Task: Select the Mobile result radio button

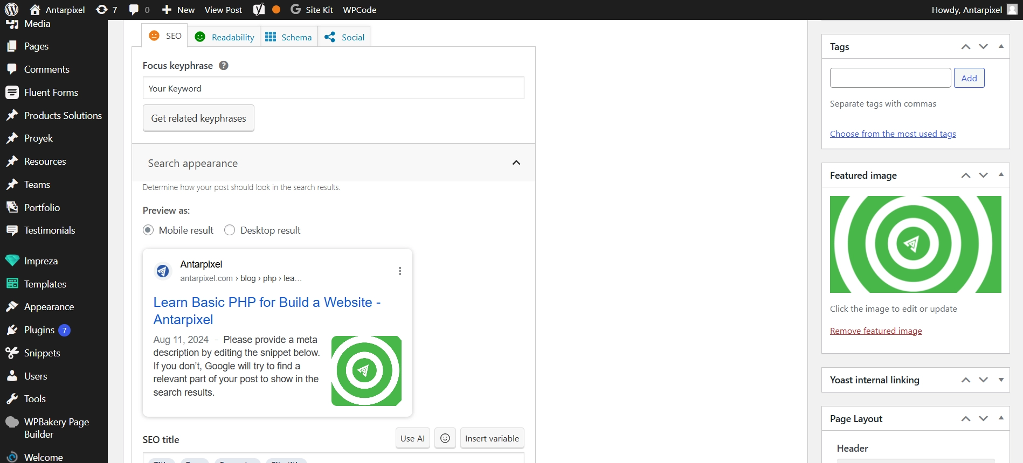Action: 148,230
